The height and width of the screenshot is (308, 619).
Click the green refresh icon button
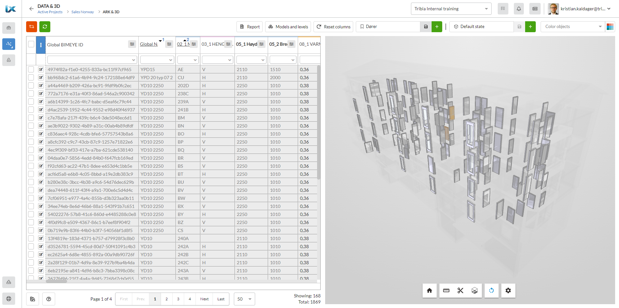[x=45, y=27]
